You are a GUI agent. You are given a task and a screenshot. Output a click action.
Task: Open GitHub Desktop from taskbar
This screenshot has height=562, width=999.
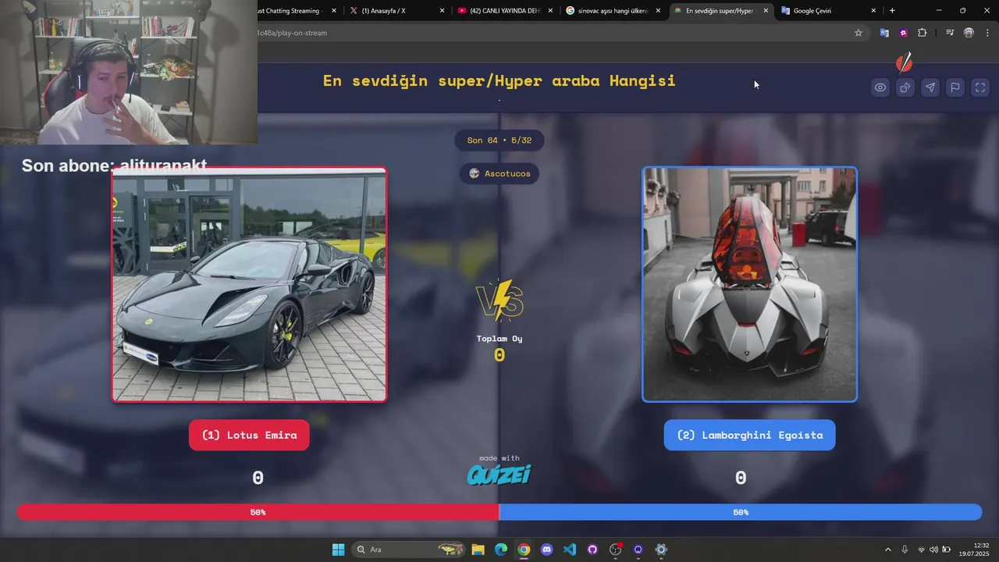(592, 550)
